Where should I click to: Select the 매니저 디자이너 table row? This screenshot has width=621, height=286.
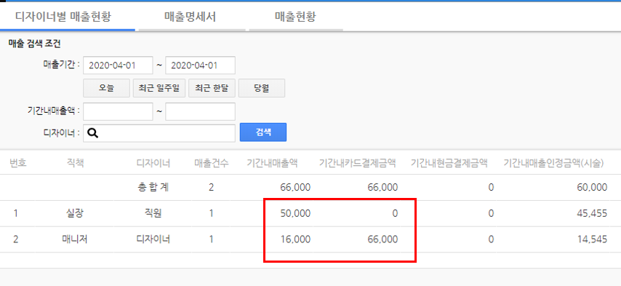click(310, 239)
